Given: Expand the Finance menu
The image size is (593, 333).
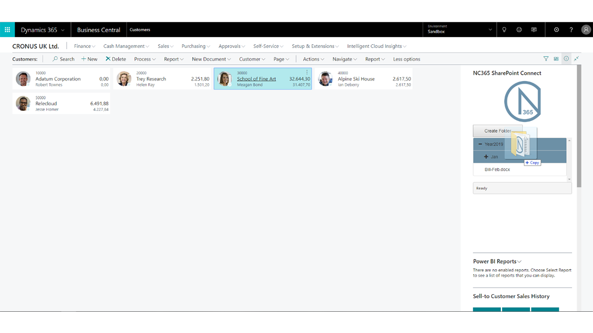Looking at the screenshot, I should (x=85, y=46).
